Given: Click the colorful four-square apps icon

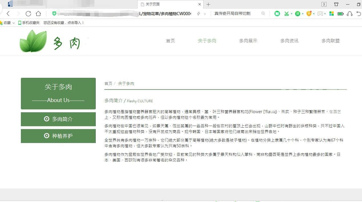Looking at the screenshot, I should pyautogui.click(x=331, y=14).
